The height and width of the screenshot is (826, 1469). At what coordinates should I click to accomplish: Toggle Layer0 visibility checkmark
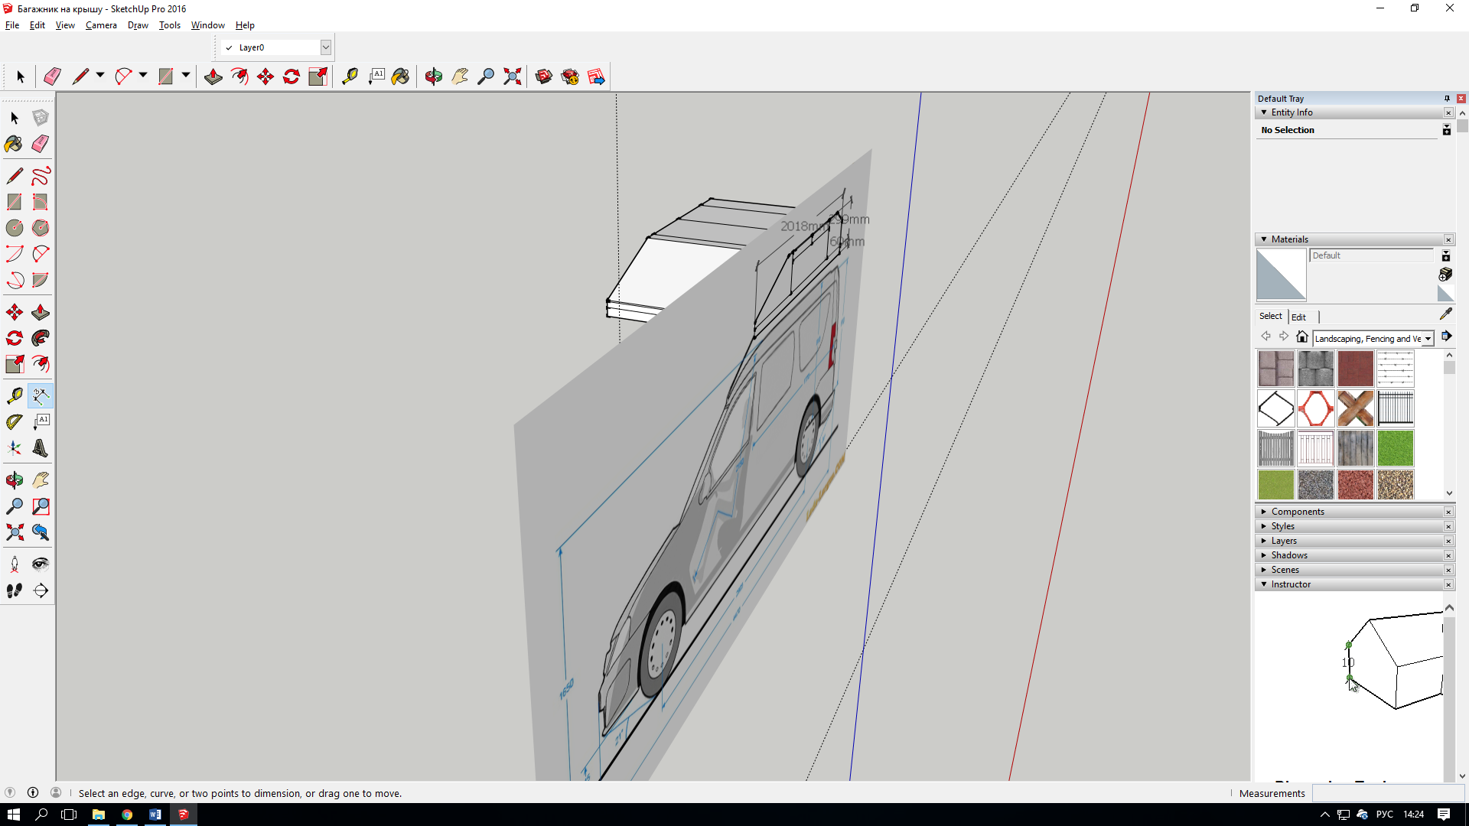[x=229, y=47]
